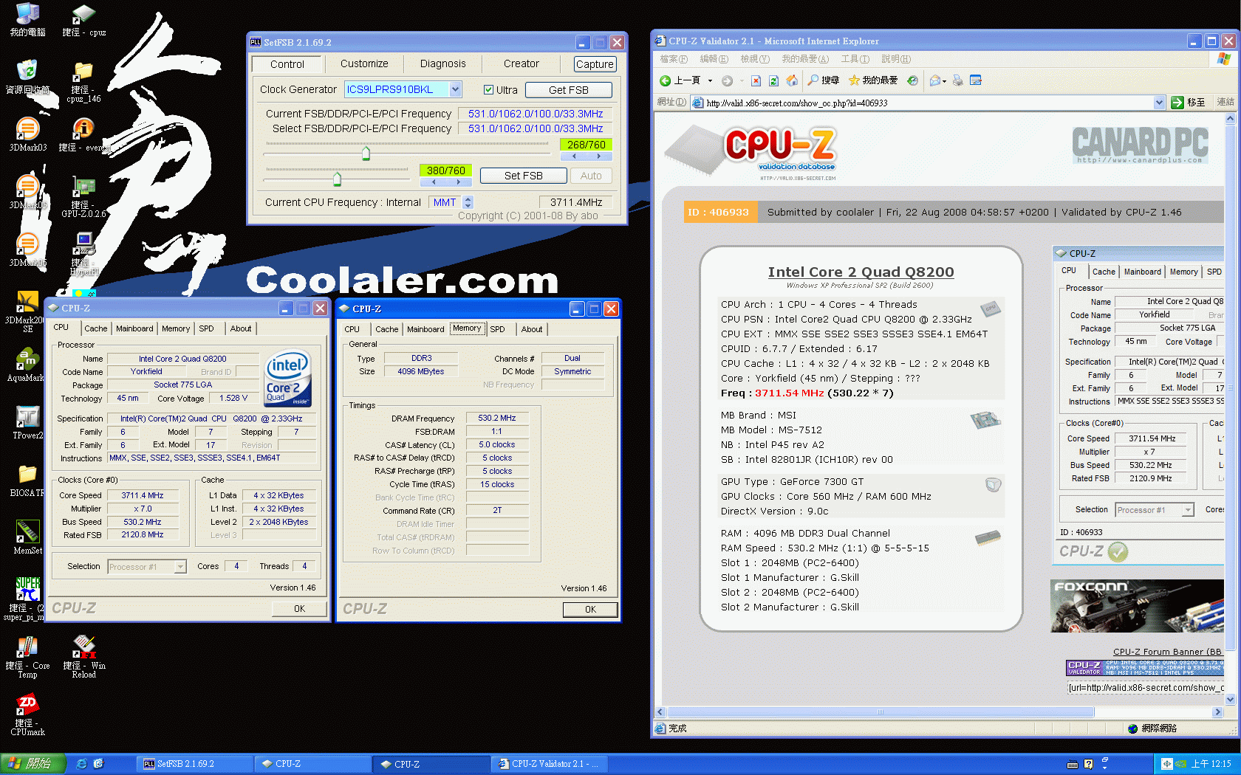This screenshot has height=775, width=1241.
Task: Click the IE horizontal scrollbar thumb
Action: click(x=881, y=712)
